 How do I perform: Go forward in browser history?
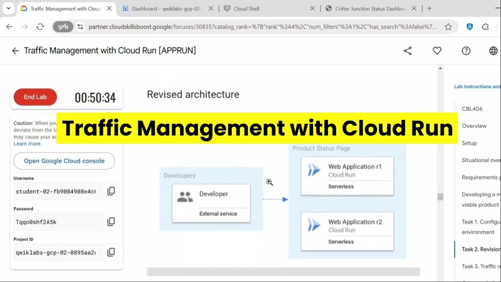coord(25,27)
